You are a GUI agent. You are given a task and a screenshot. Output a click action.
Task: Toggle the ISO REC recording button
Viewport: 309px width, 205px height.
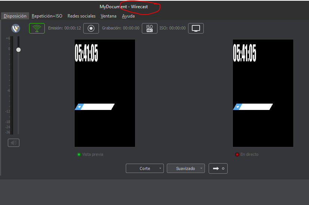(x=150, y=28)
